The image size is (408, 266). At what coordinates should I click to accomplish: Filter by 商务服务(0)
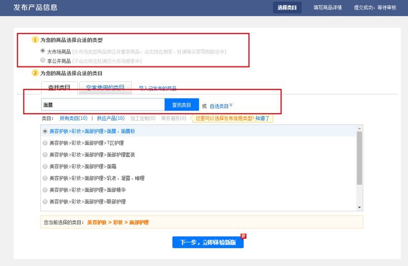(x=174, y=118)
